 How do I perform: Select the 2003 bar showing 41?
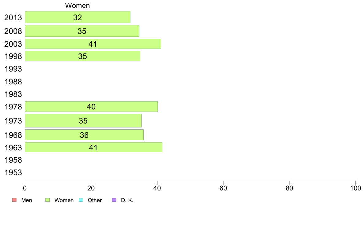coord(93,44)
